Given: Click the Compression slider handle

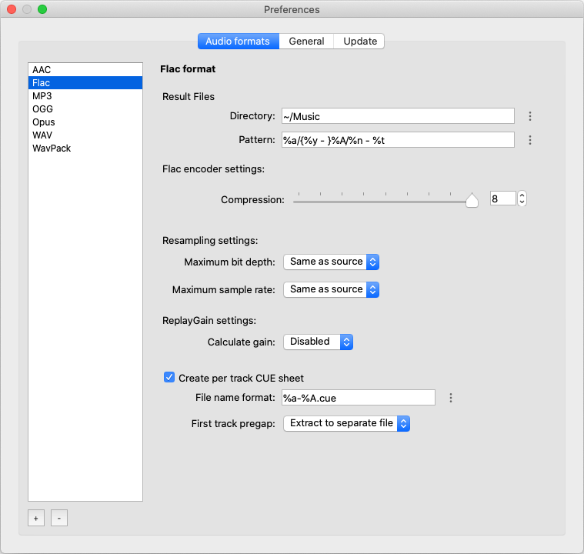Looking at the screenshot, I should tap(472, 200).
